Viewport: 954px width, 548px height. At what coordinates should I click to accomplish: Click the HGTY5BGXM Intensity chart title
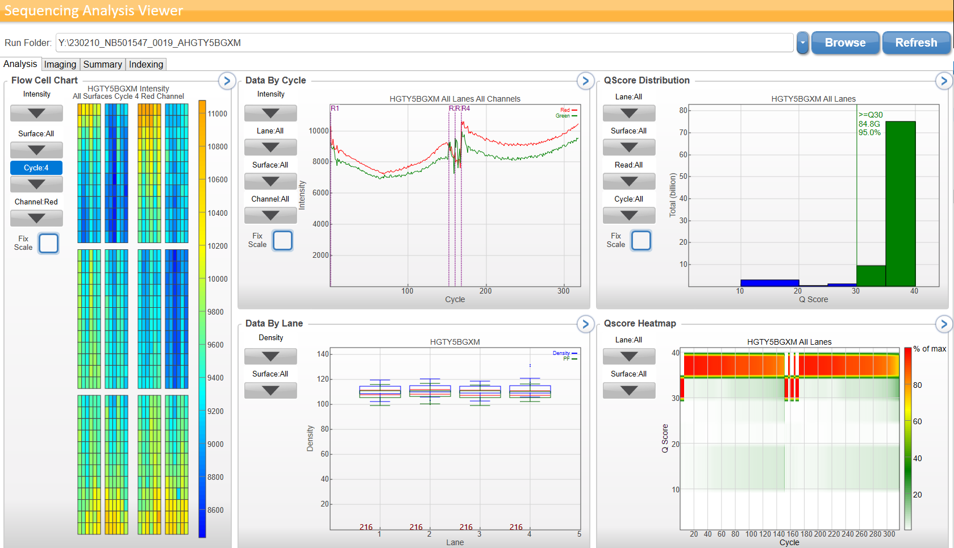click(128, 89)
